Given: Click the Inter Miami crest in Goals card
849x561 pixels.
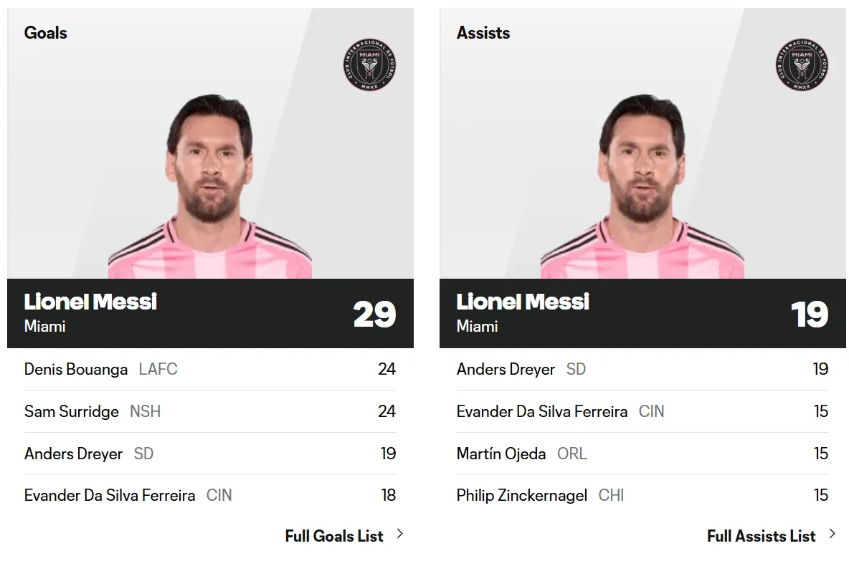Looking at the screenshot, I should pyautogui.click(x=369, y=65).
